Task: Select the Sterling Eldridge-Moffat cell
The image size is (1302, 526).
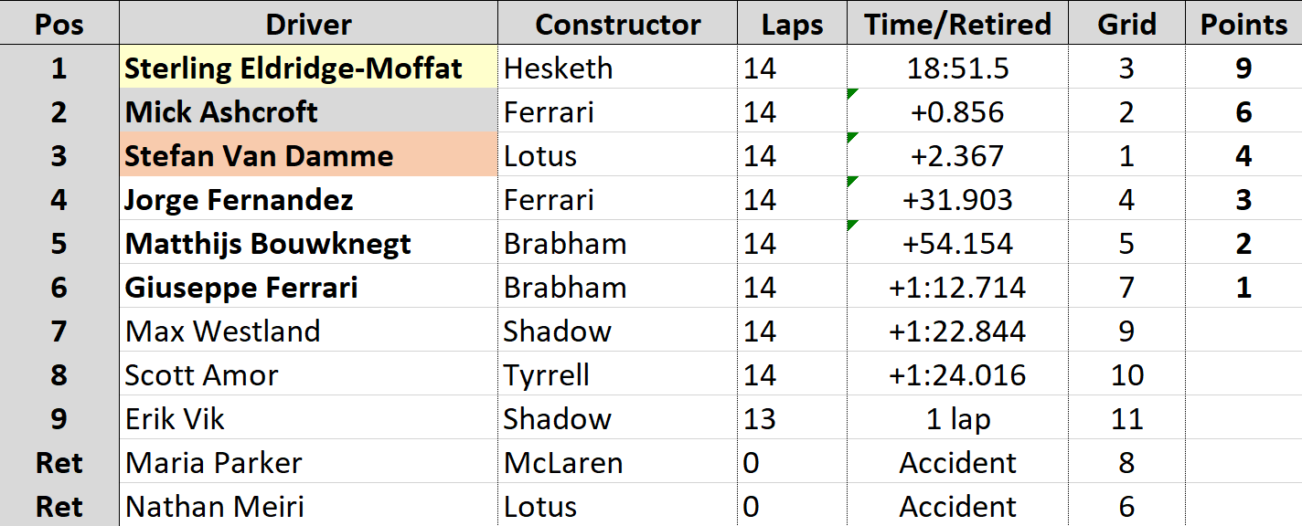Action: point(308,68)
